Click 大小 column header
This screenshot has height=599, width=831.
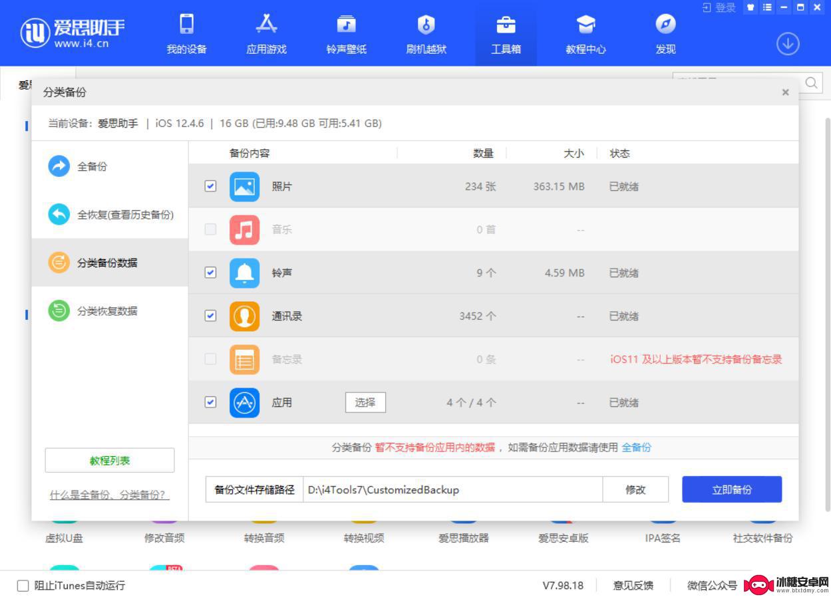574,154
